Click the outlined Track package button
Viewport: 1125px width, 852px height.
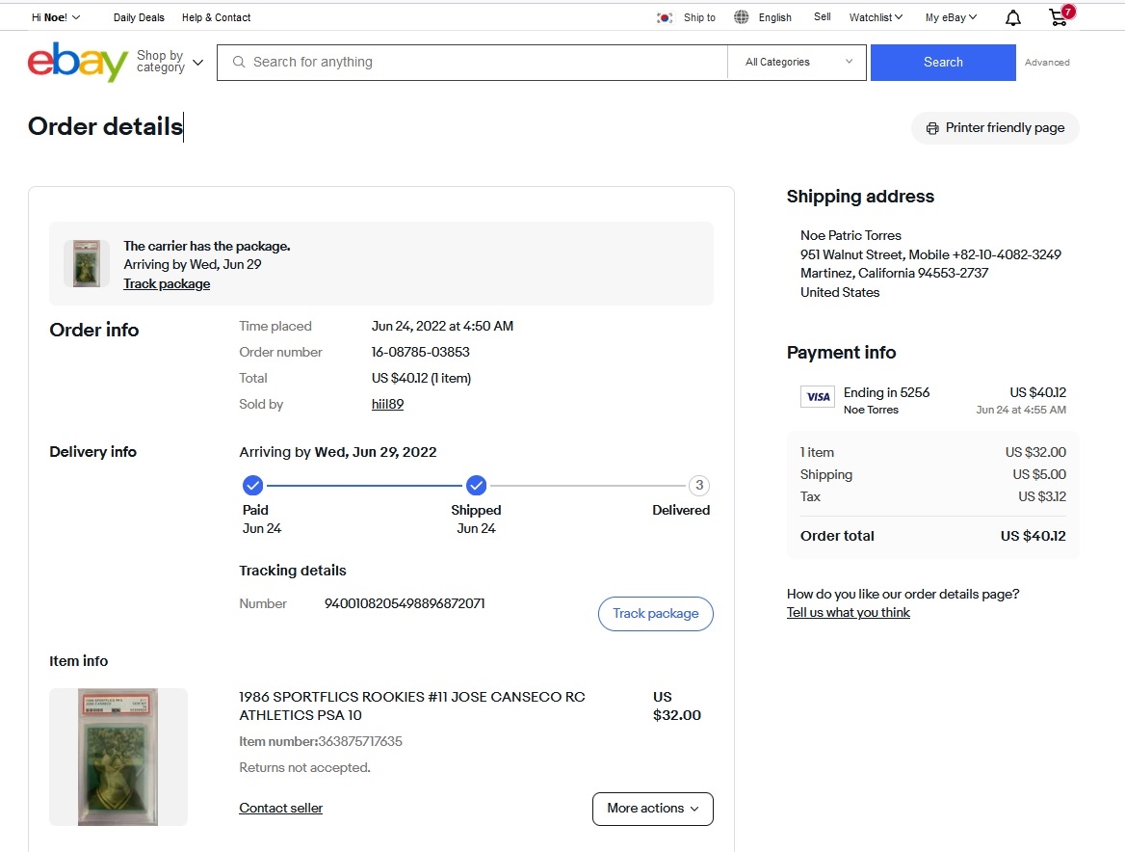[x=656, y=614]
